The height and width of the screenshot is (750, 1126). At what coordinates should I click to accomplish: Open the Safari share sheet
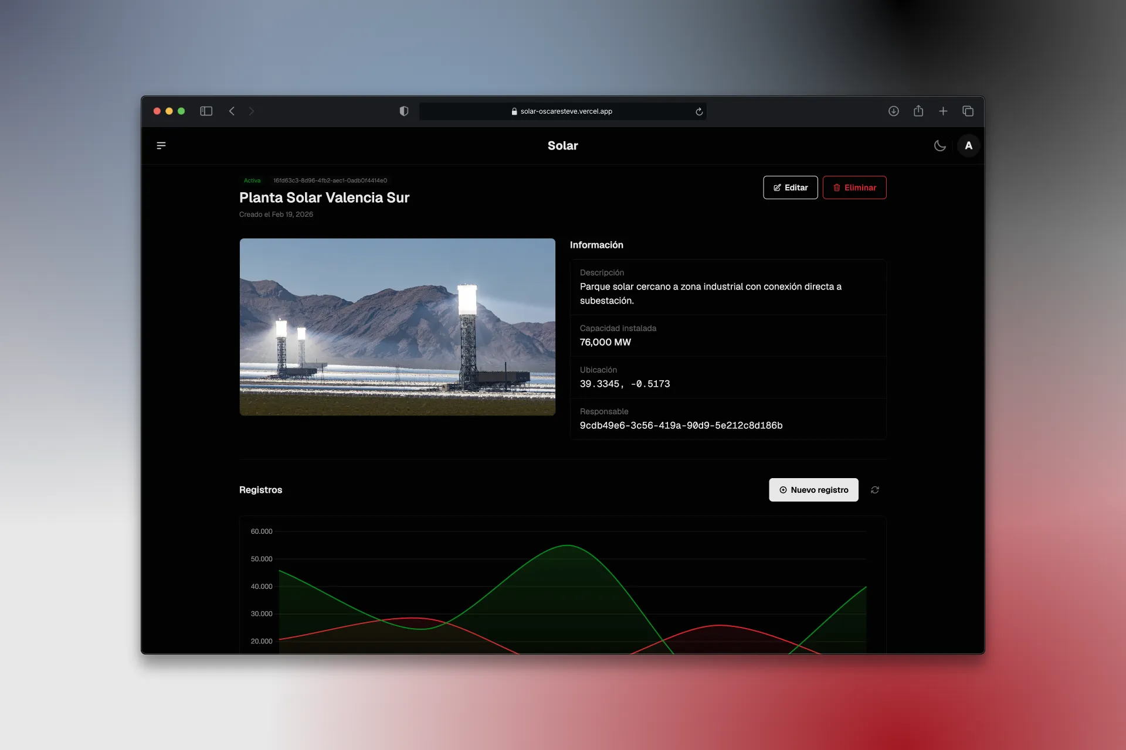tap(918, 111)
